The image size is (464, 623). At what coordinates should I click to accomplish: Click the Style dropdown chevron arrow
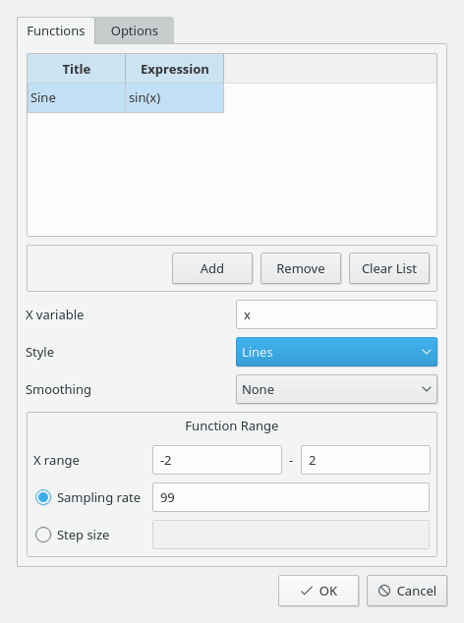coord(427,352)
